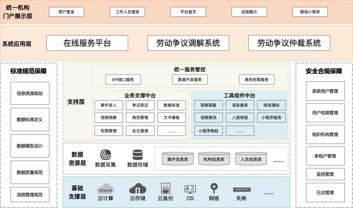Click the 云备份 backup icon
The width and height of the screenshot is (353, 208).
point(165,188)
